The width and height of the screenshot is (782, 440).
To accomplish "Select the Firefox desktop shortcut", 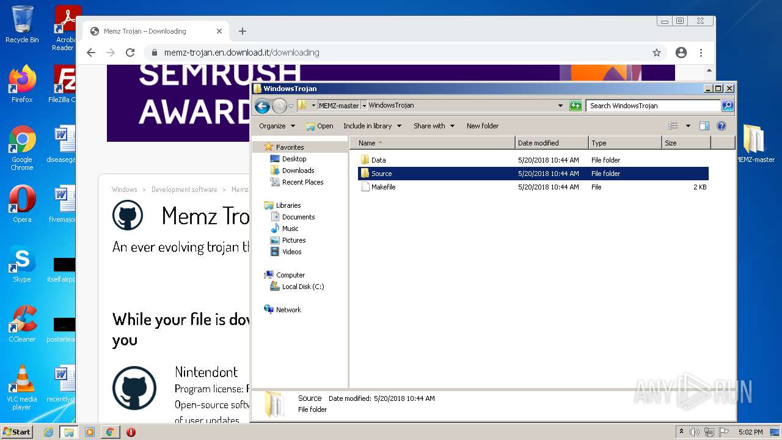I will point(22,84).
